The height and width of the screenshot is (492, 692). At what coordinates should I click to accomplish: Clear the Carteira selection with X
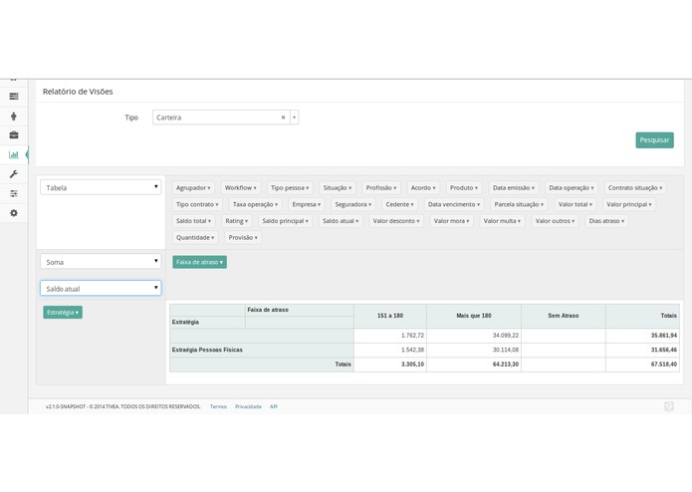click(x=283, y=118)
